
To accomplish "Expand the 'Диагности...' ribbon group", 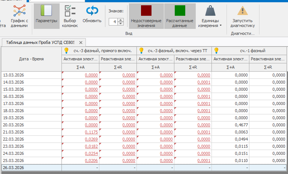I will click(x=243, y=33).
